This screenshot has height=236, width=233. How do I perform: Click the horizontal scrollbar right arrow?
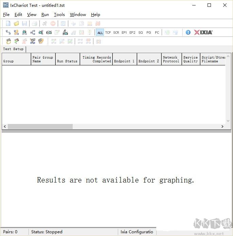(222, 127)
